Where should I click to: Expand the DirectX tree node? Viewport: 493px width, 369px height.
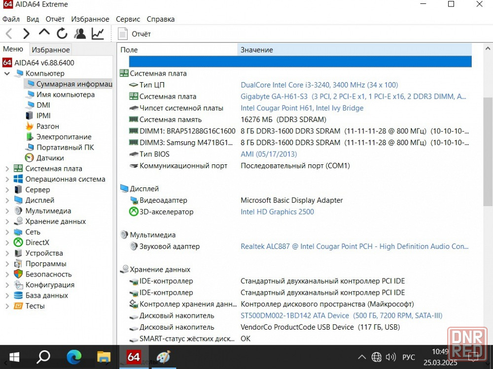click(x=7, y=243)
